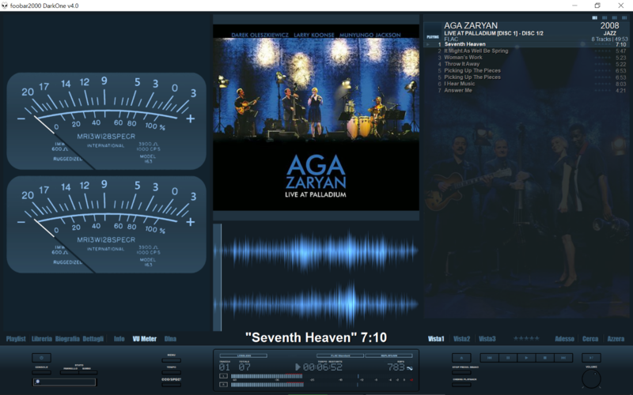Toggle the Ordine Playback button
This screenshot has width=633, height=395.
[x=461, y=385]
